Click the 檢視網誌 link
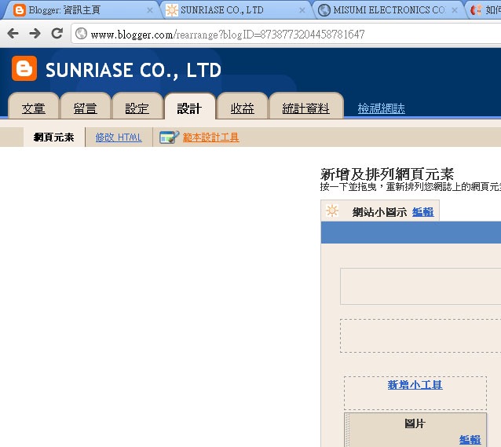Viewport: 501px width, 447px height. pos(381,108)
